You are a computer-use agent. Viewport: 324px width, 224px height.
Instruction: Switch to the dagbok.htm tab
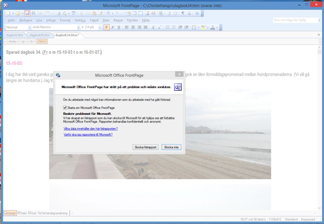pyautogui.click(x=15, y=35)
